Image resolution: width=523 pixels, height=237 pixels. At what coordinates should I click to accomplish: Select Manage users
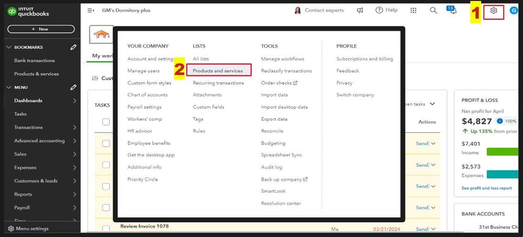click(143, 71)
